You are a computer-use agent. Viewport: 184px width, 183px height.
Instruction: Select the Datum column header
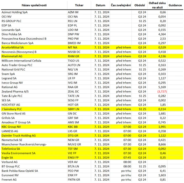(100, 5)
